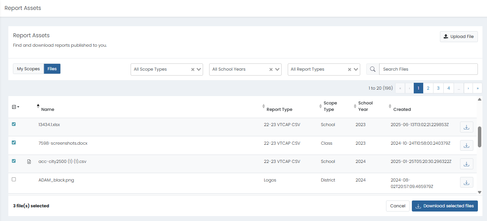Click the table vertical scrollbar thumb
This screenshot has height=221, width=487.
click(479, 137)
